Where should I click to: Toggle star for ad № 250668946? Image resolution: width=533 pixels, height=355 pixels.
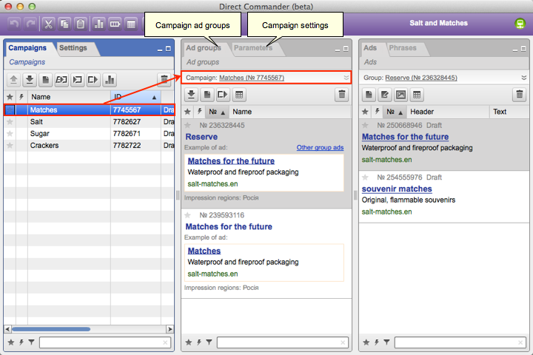pos(366,125)
